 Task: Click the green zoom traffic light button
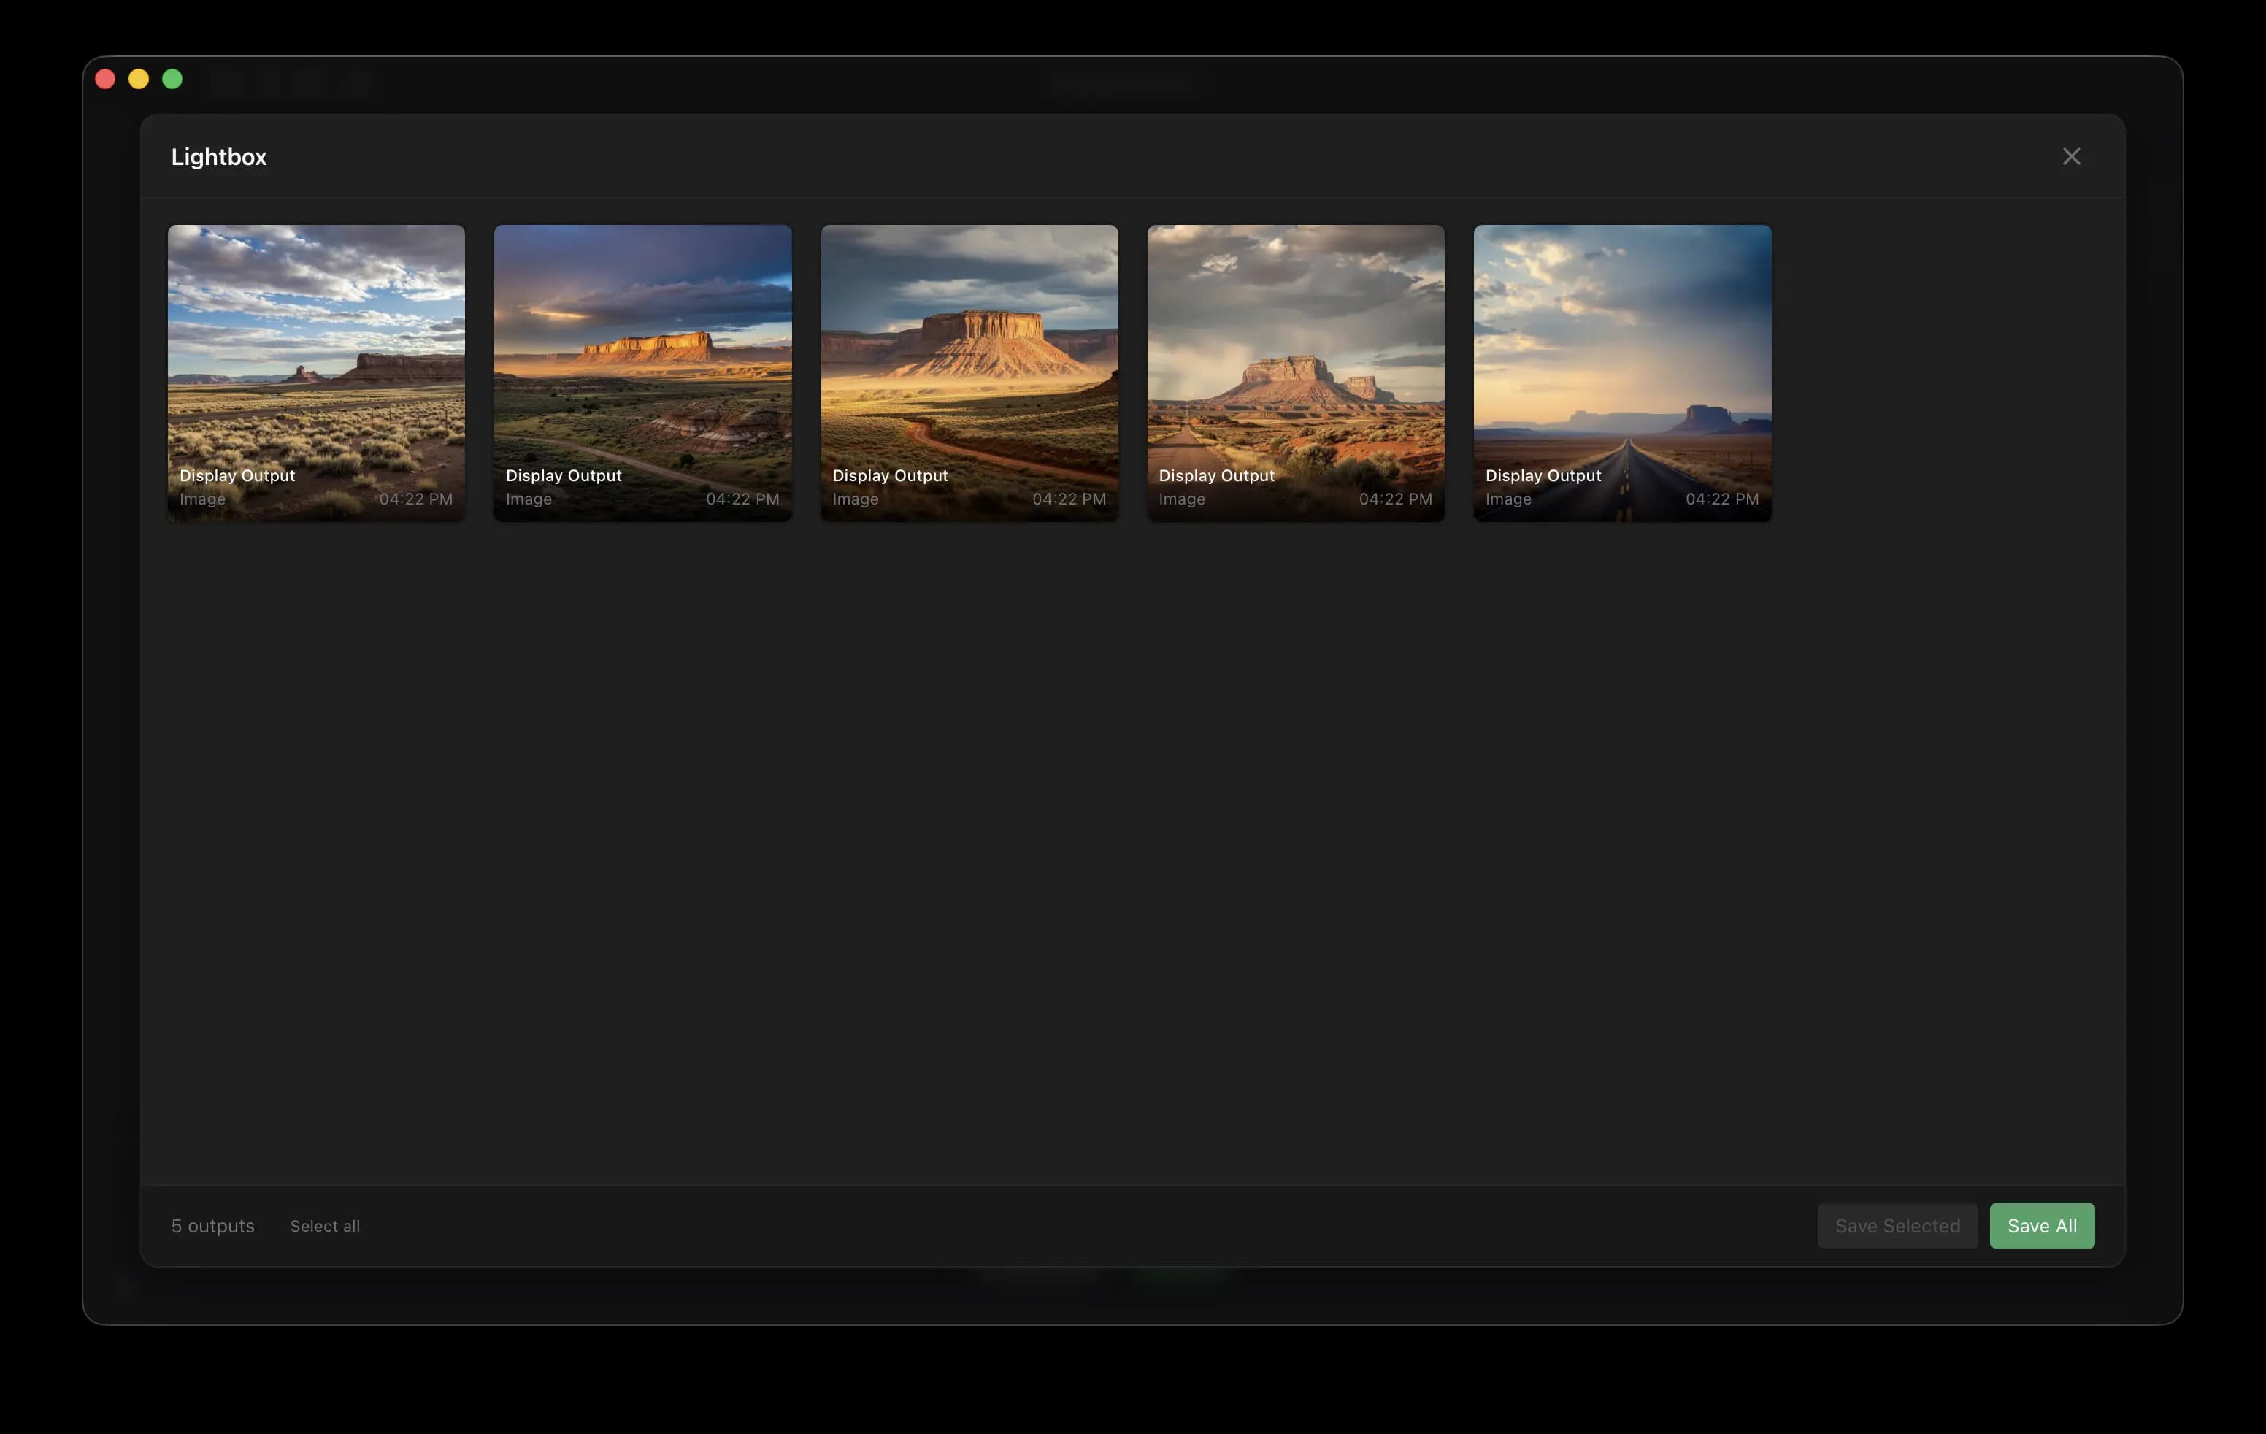pos(173,79)
